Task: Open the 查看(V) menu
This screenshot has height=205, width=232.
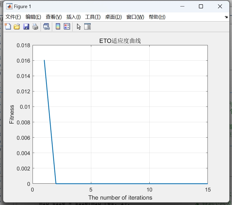Action: pos(53,16)
